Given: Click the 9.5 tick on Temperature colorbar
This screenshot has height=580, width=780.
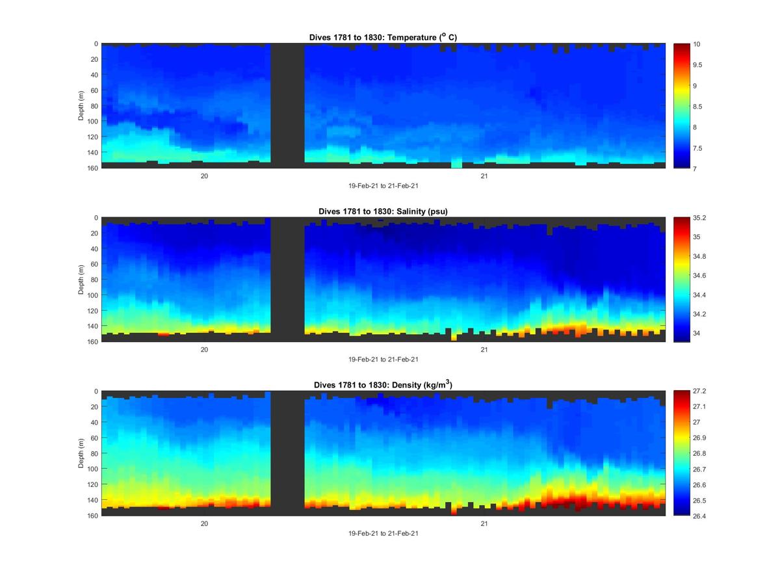Looking at the screenshot, I should tap(698, 65).
